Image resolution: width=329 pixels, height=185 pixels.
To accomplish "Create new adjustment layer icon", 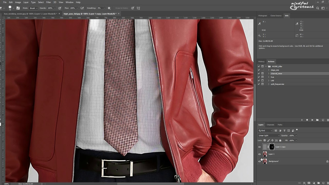I will 314,183.
